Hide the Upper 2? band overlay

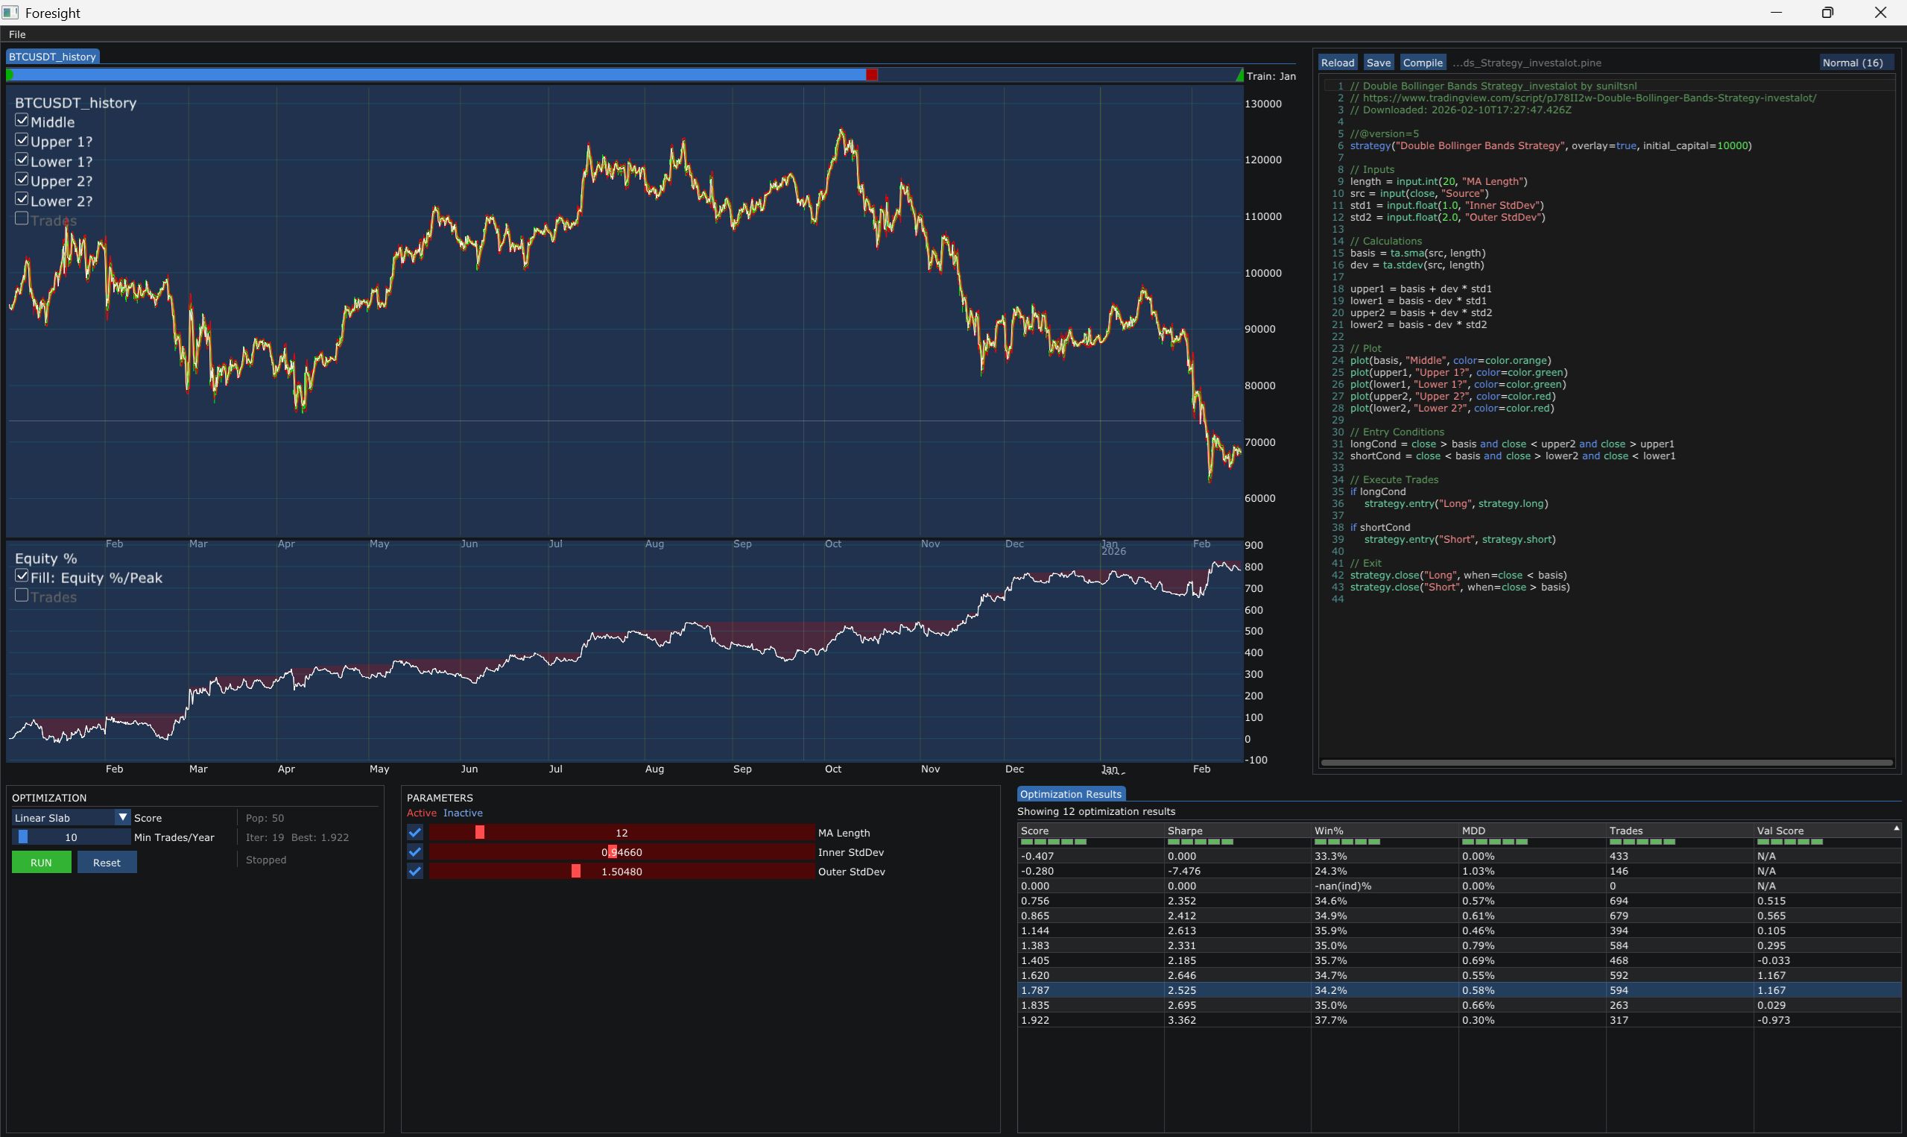point(22,178)
